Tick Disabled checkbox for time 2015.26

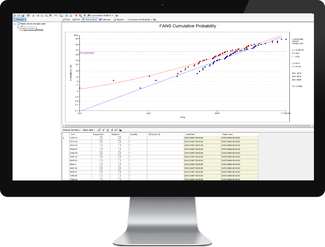(119, 142)
